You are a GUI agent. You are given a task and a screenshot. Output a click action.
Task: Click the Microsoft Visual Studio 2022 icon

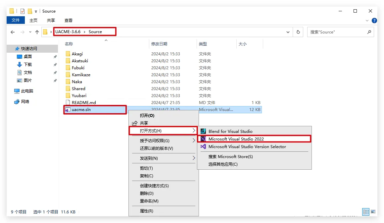tap(203, 139)
